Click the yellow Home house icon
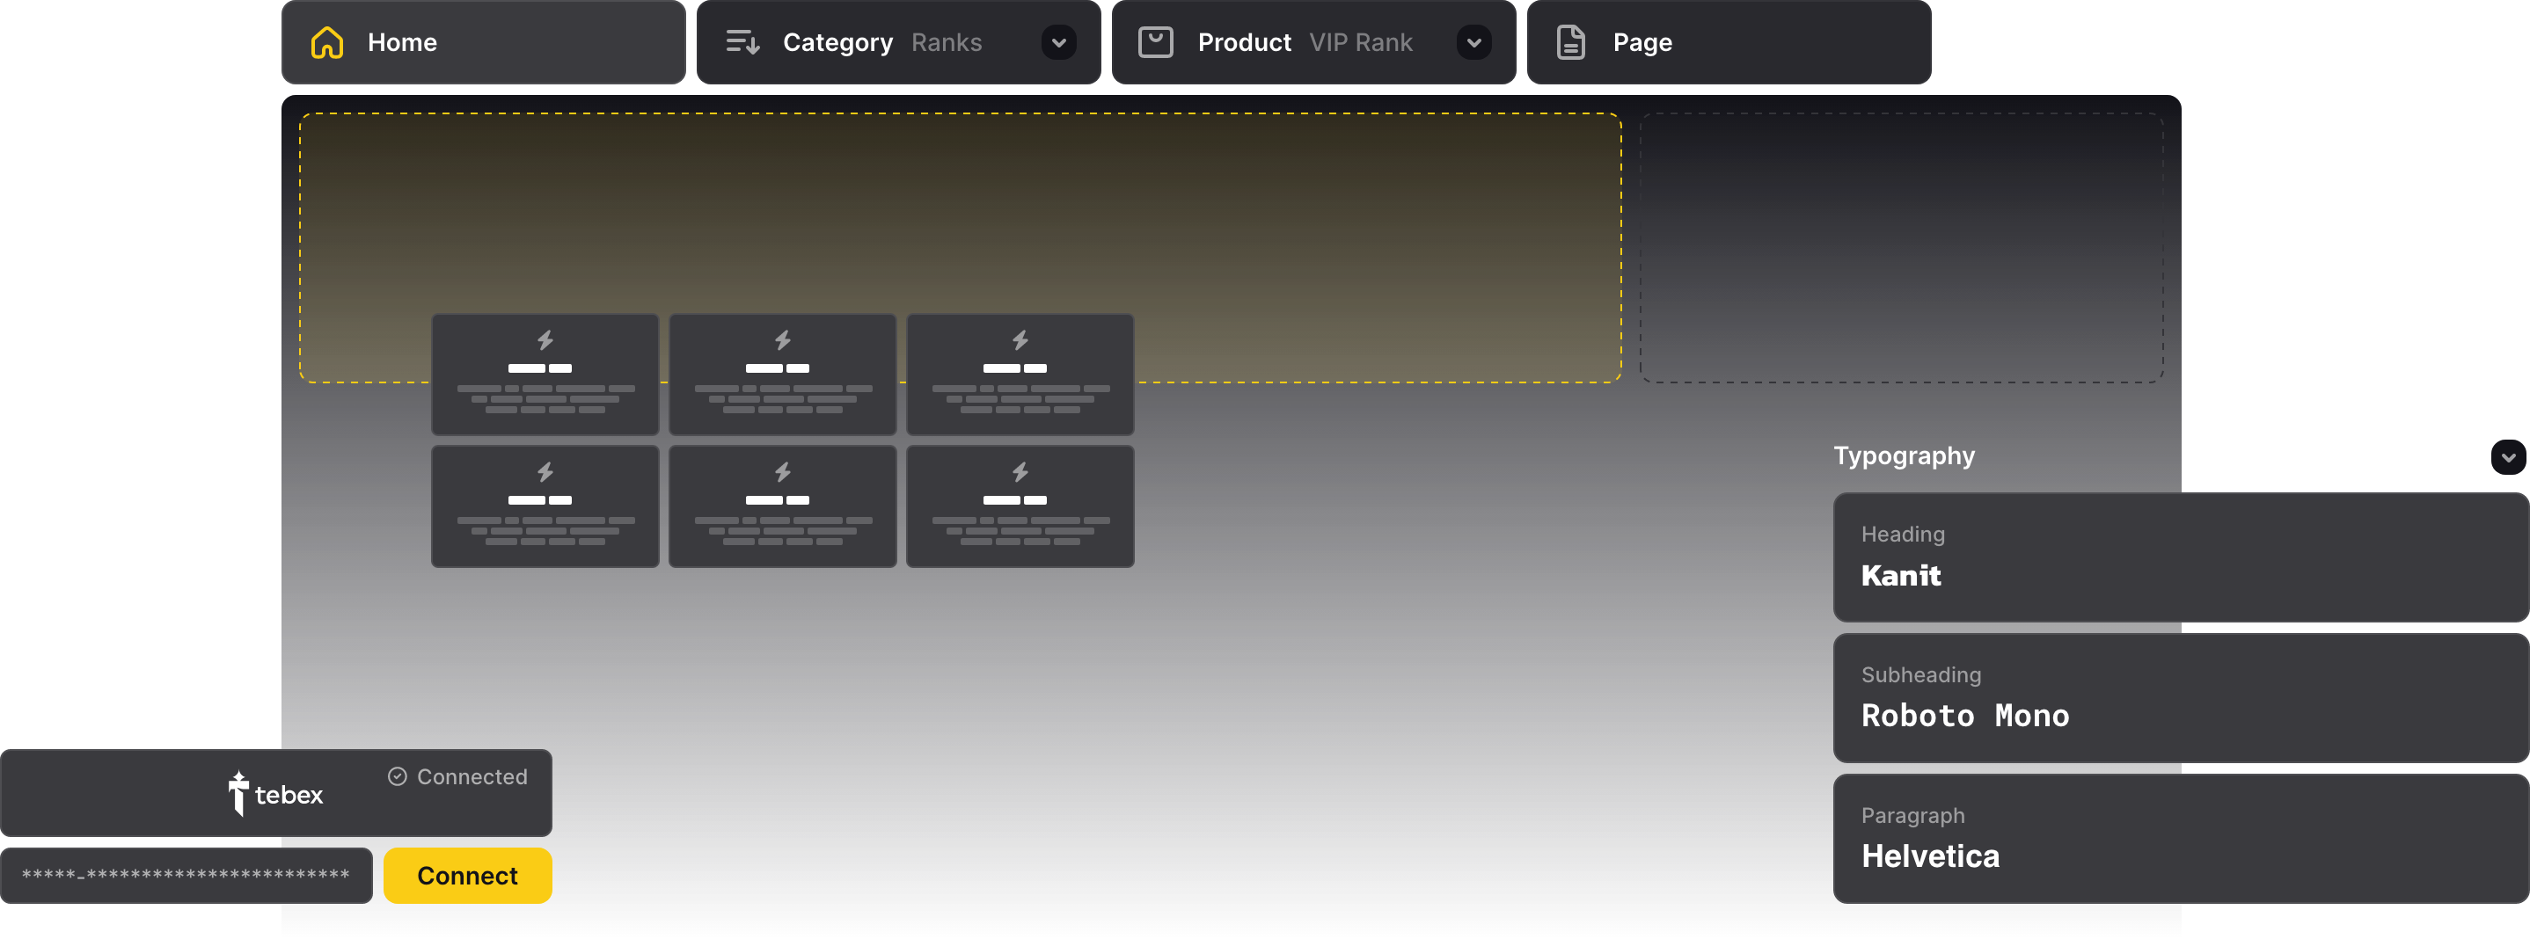Screen dimensions: 2530x939 pos(327,42)
